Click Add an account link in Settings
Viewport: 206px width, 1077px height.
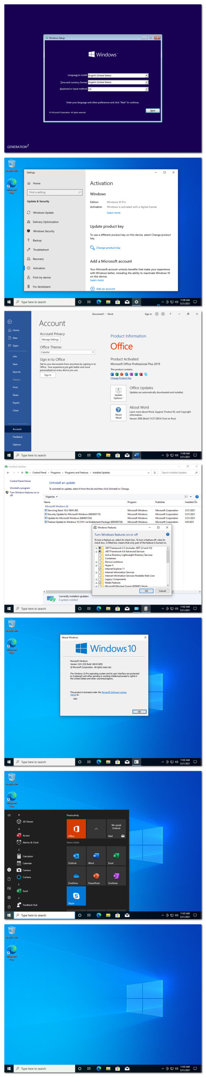[x=105, y=289]
